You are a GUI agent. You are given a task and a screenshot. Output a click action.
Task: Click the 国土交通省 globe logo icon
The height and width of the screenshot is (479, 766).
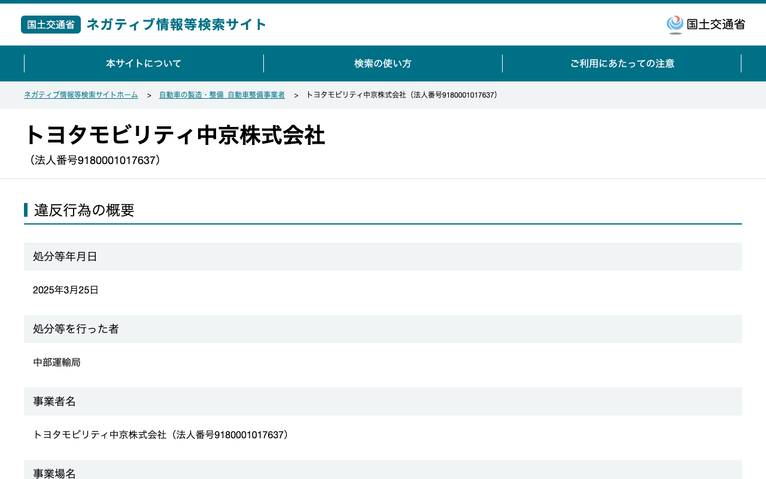click(675, 25)
